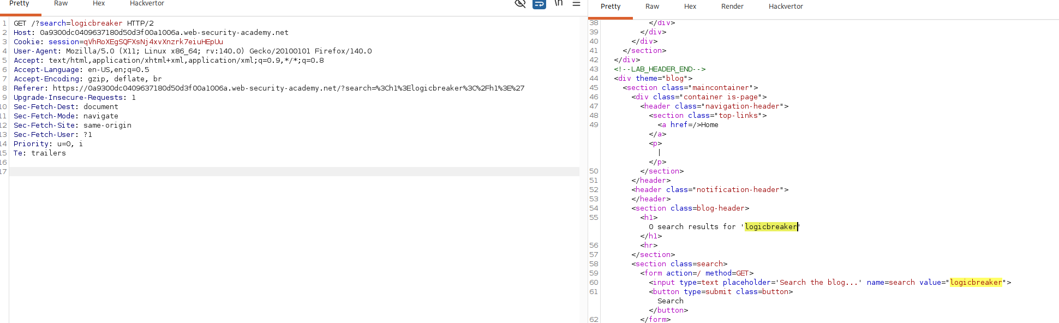Open the request panel hamburger menu

[576, 3]
